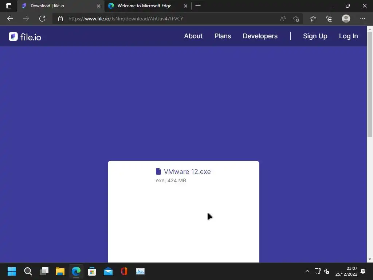Refresh the current page
373x280 pixels.
coord(42,19)
